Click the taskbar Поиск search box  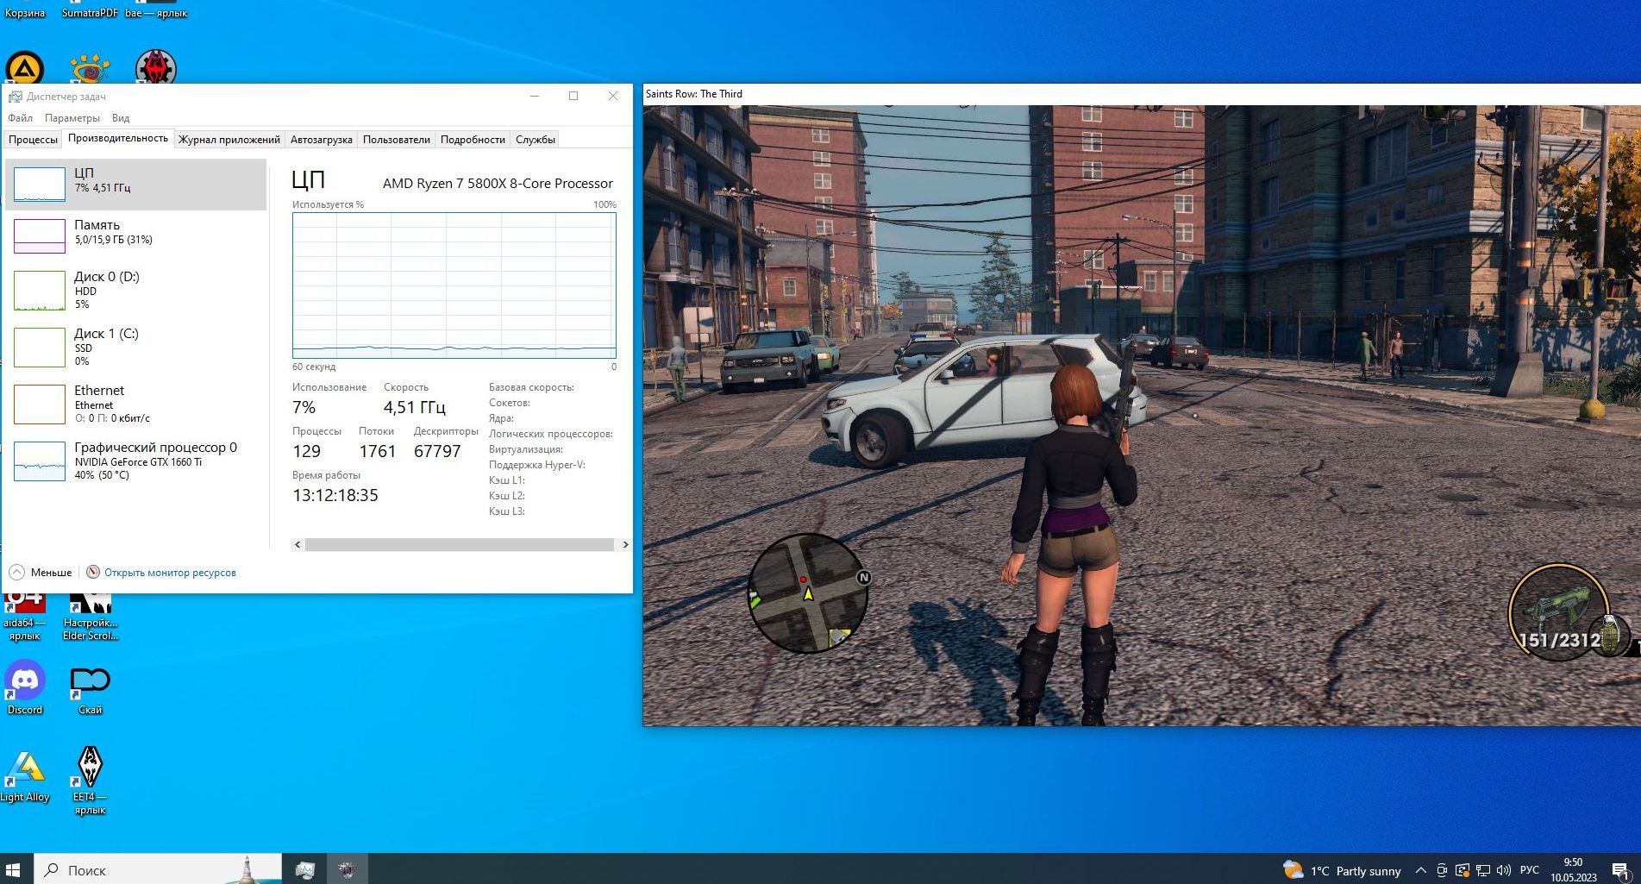[155, 869]
